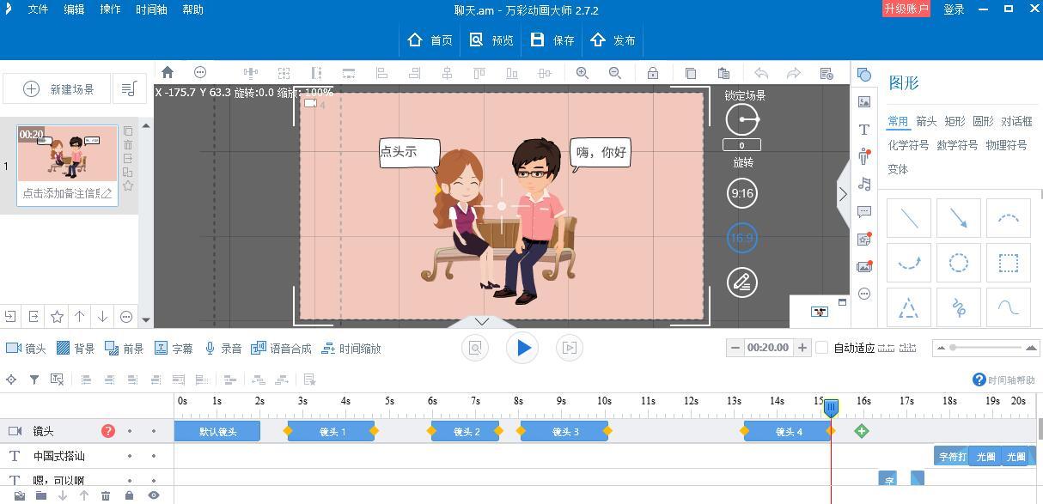The width and height of the screenshot is (1043, 504).
Task: Toggle the 自动适应 checkbox
Action: [x=821, y=348]
